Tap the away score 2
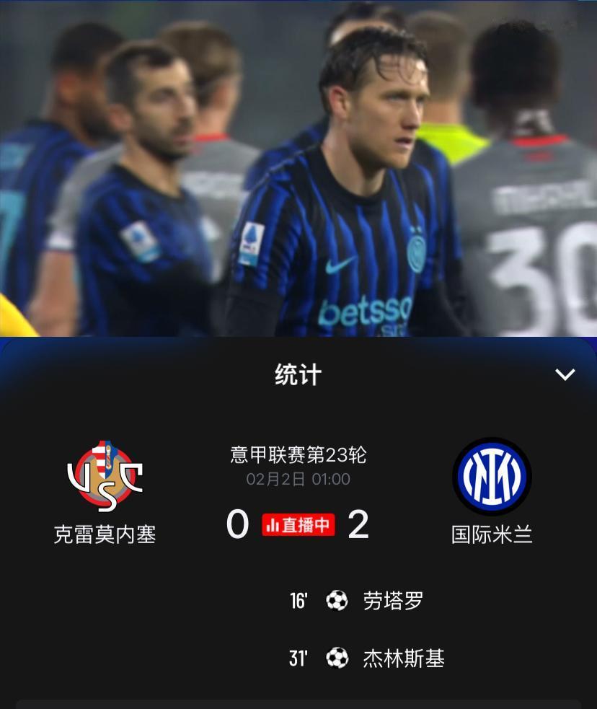The height and width of the screenshot is (709, 597). click(x=358, y=524)
